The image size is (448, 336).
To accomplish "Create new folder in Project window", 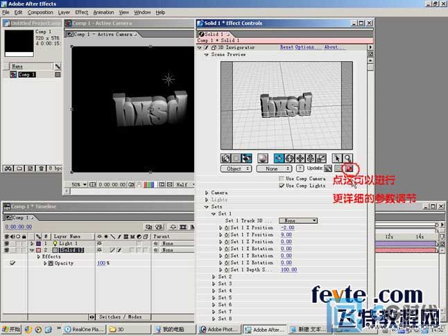I will [x=19, y=168].
